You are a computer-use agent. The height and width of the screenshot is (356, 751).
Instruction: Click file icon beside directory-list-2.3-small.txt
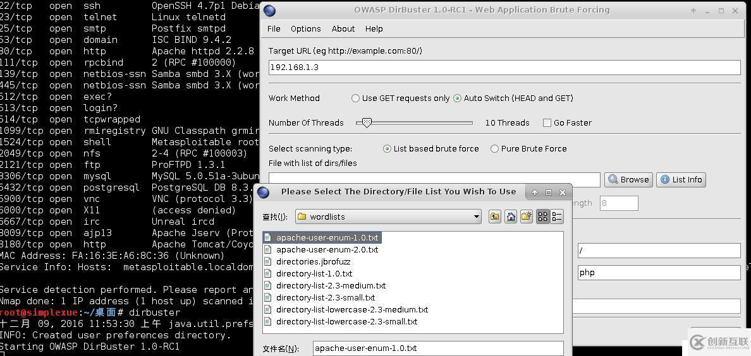pos(268,298)
